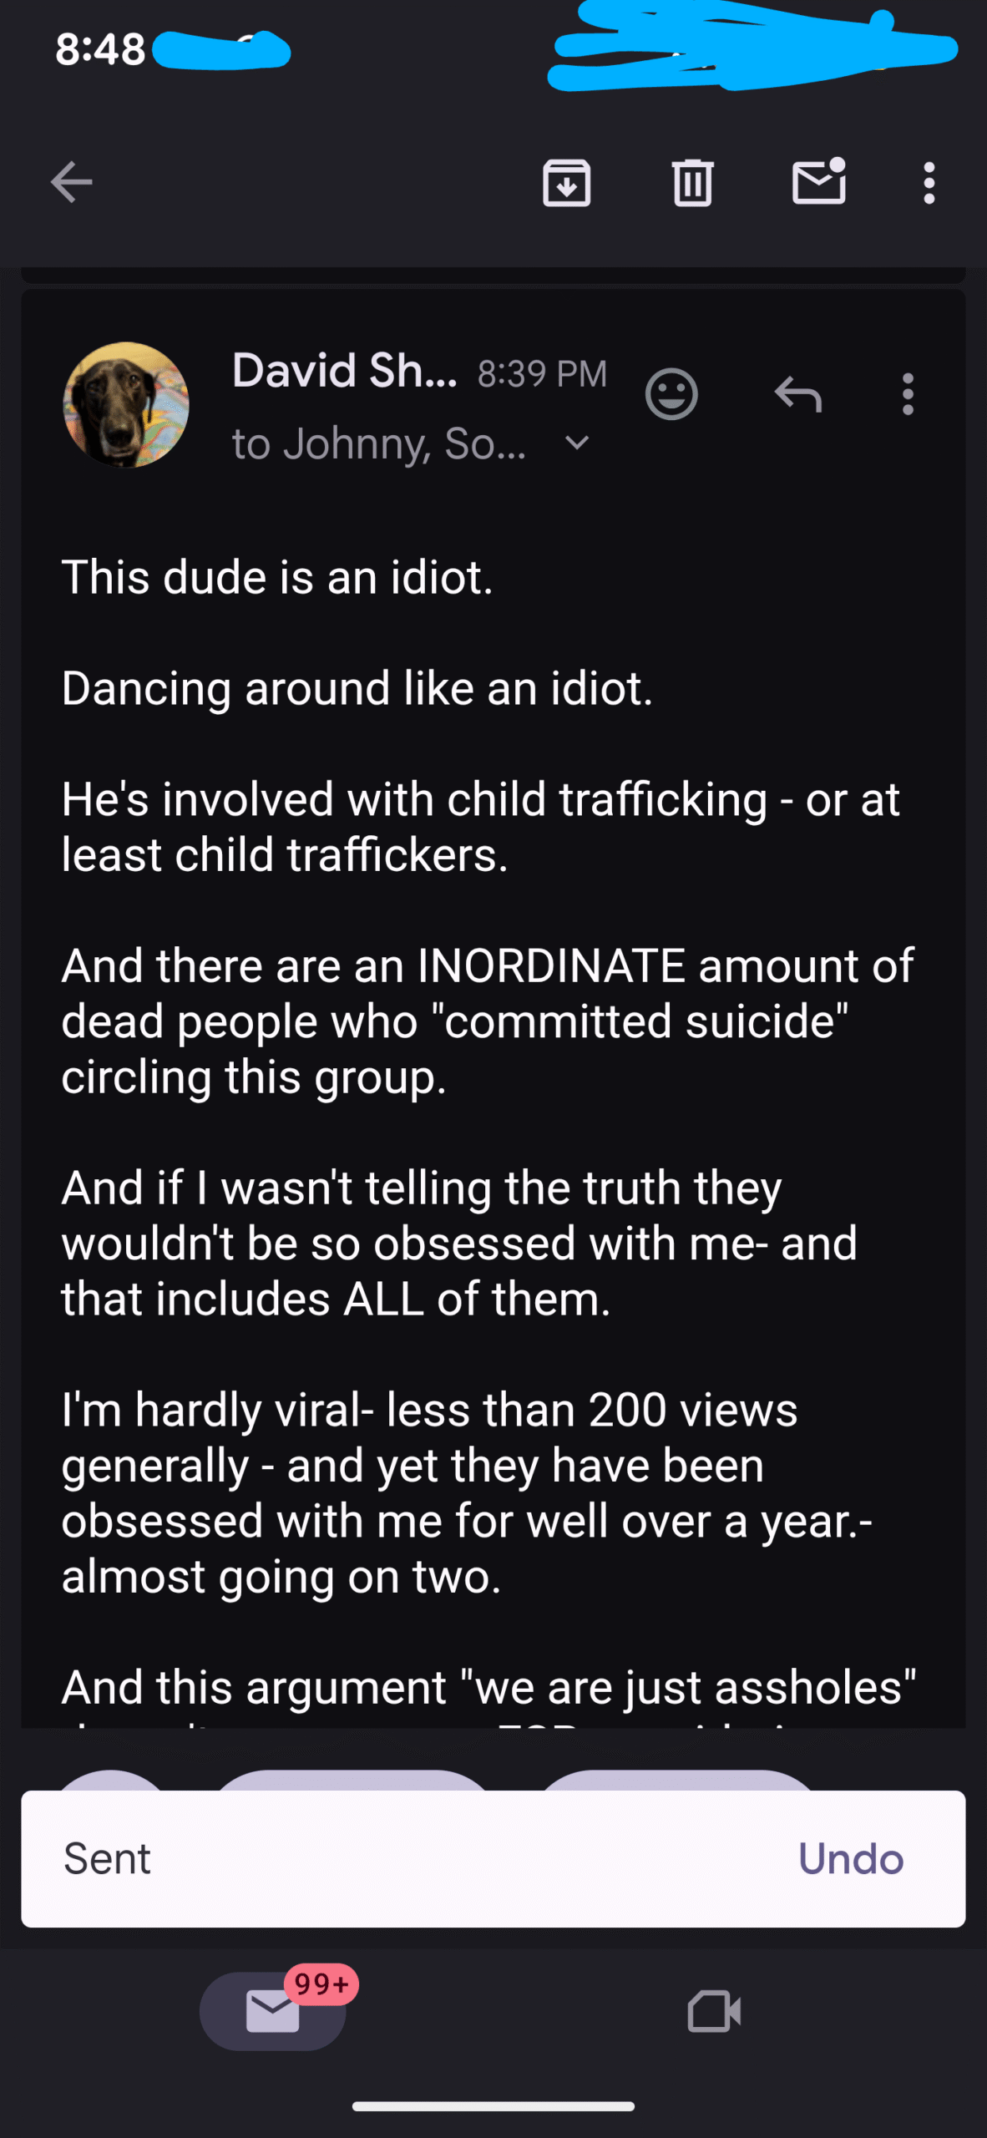Tap the "to Johnny, So..." recipients line

pyautogui.click(x=379, y=443)
